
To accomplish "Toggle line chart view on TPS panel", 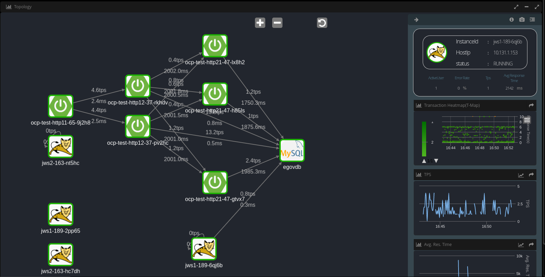I will click(x=521, y=175).
